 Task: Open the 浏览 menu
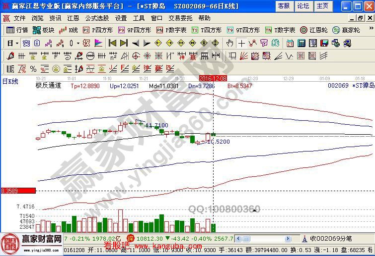click(x=38, y=18)
